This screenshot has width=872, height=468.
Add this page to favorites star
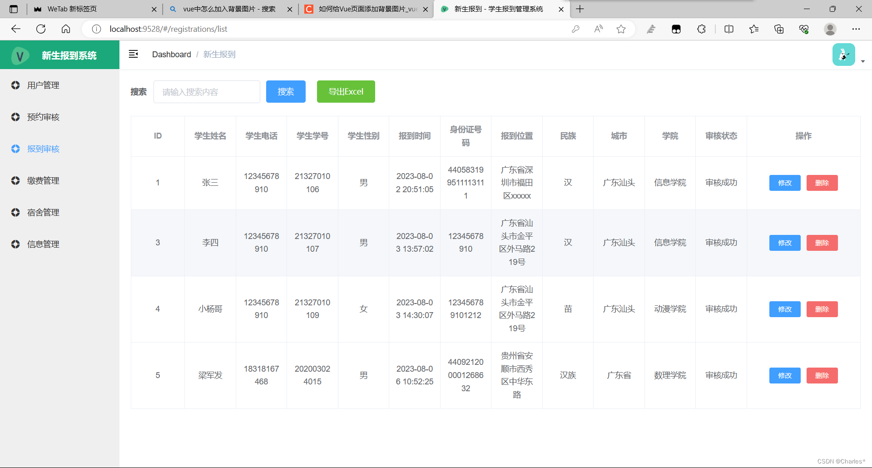[621, 29]
